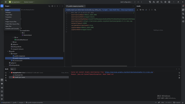Click Try Again in sync failed banner

tap(105, 10)
